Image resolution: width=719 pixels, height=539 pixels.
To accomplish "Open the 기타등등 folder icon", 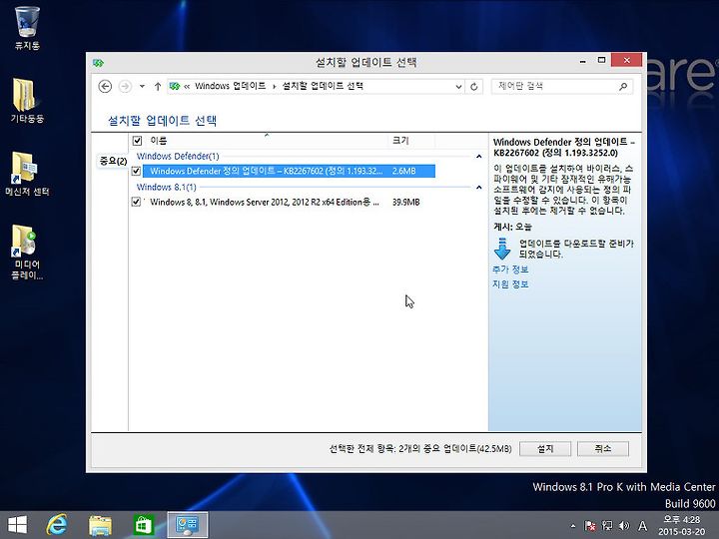I will tap(27, 101).
